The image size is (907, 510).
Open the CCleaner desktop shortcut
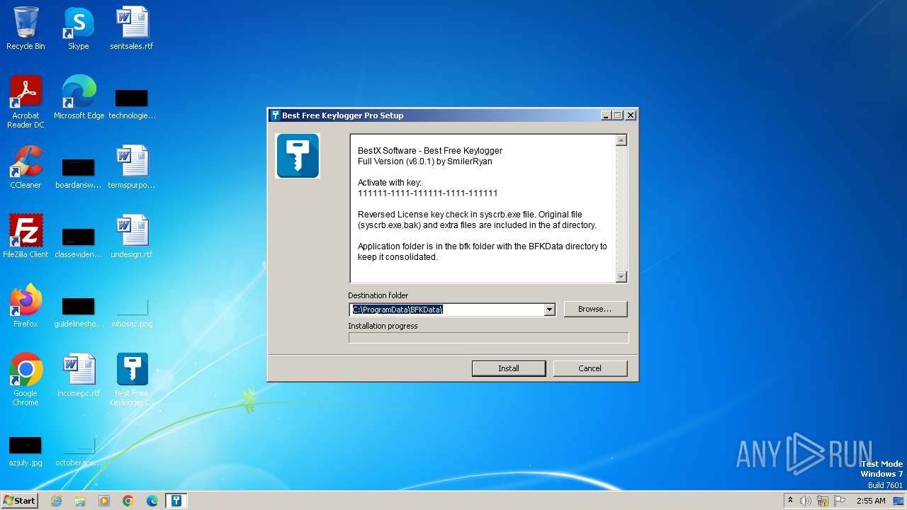point(26,167)
